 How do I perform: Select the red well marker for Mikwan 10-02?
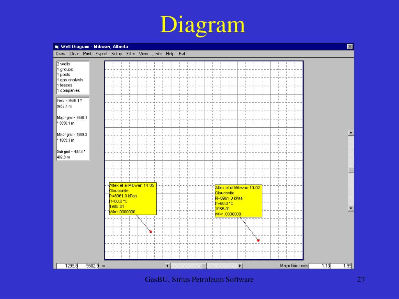tap(258, 240)
